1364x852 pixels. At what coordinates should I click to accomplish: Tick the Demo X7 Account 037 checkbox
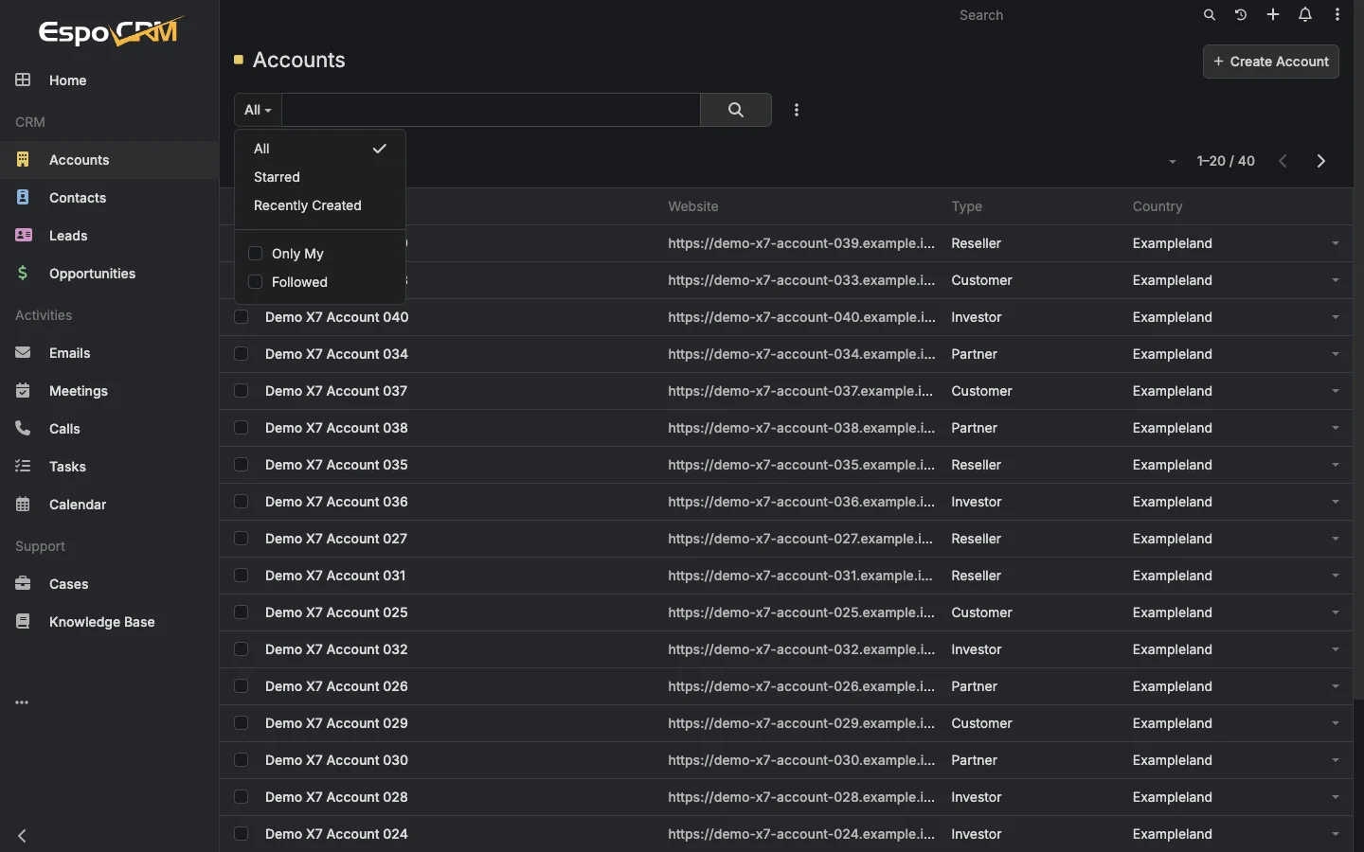tap(242, 391)
